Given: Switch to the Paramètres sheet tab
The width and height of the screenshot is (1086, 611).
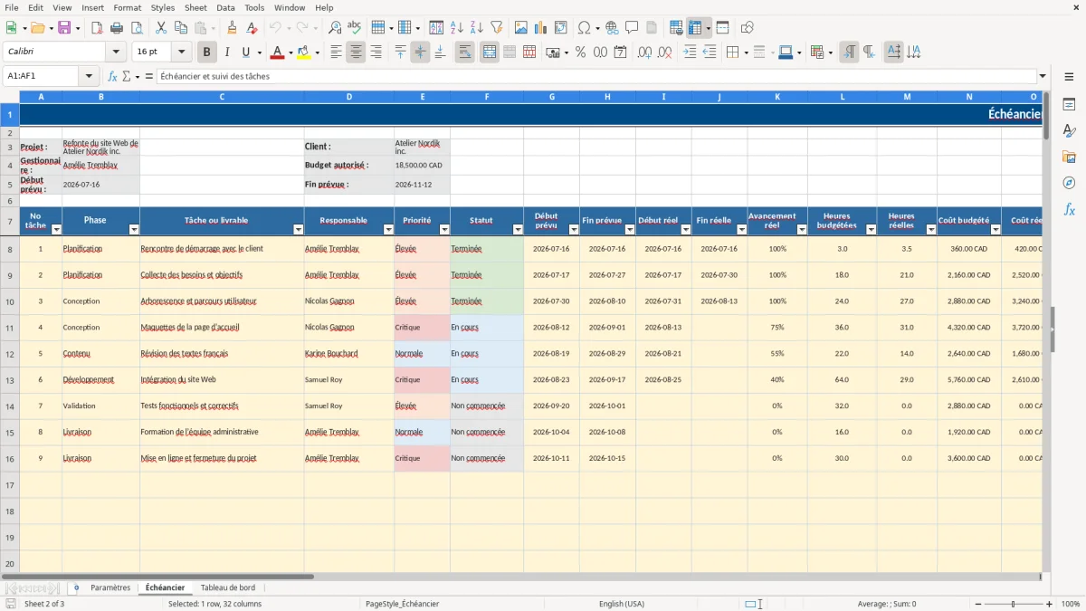Looking at the screenshot, I should click(x=110, y=587).
